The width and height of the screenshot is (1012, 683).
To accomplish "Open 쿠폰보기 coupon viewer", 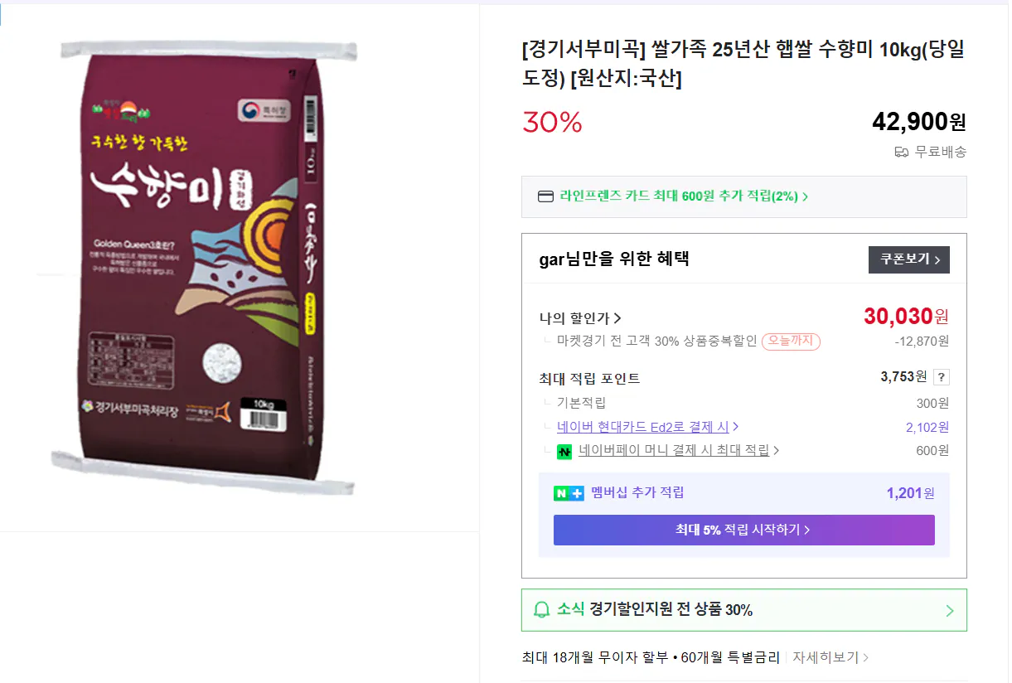I will [x=908, y=259].
